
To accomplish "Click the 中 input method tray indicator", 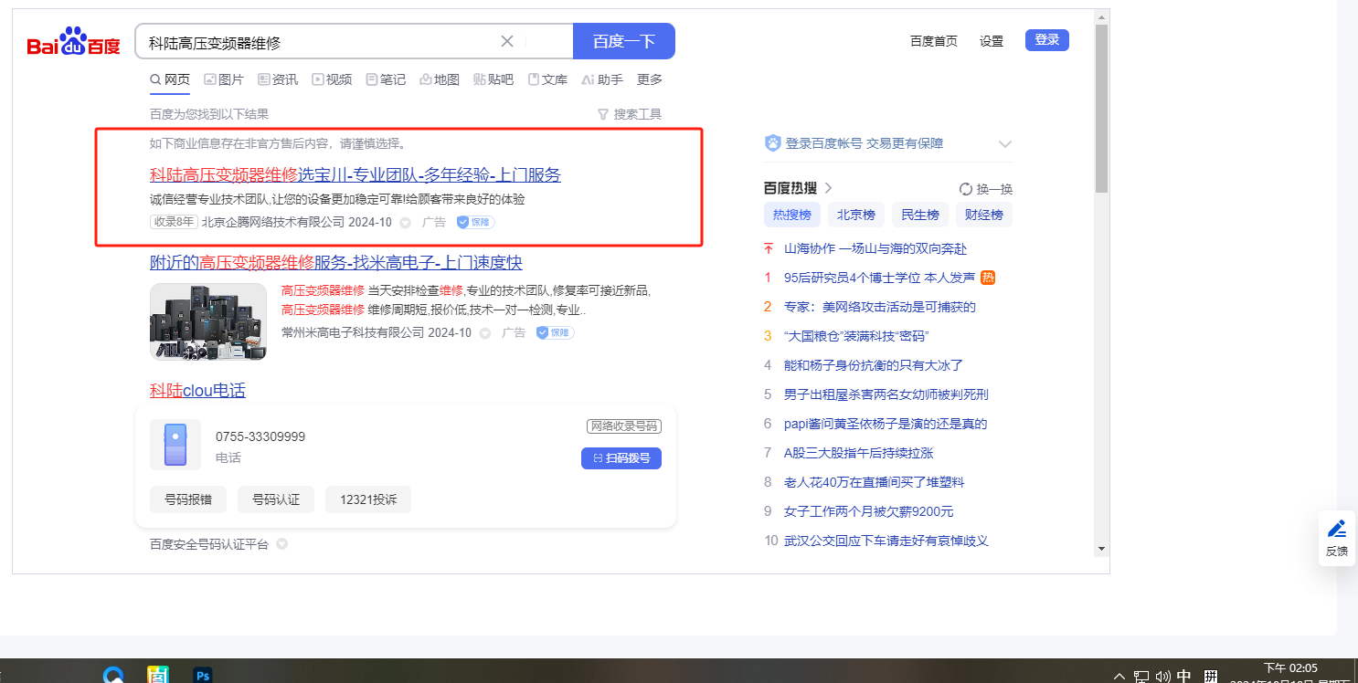I will 1183,677.
